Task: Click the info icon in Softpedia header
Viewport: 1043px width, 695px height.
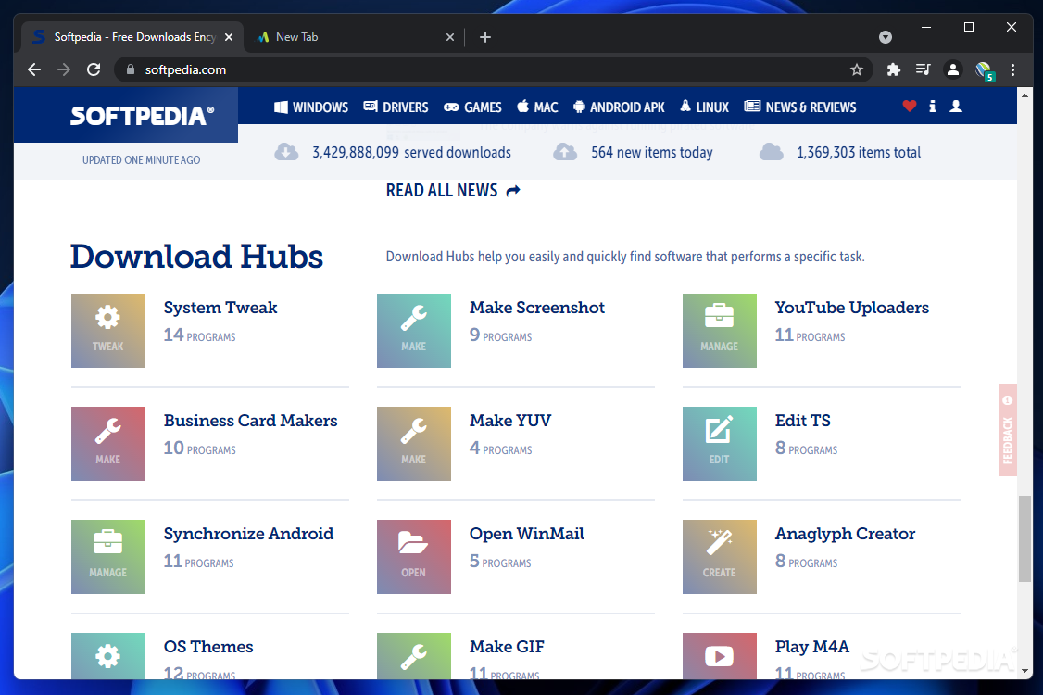Action: 933,106
